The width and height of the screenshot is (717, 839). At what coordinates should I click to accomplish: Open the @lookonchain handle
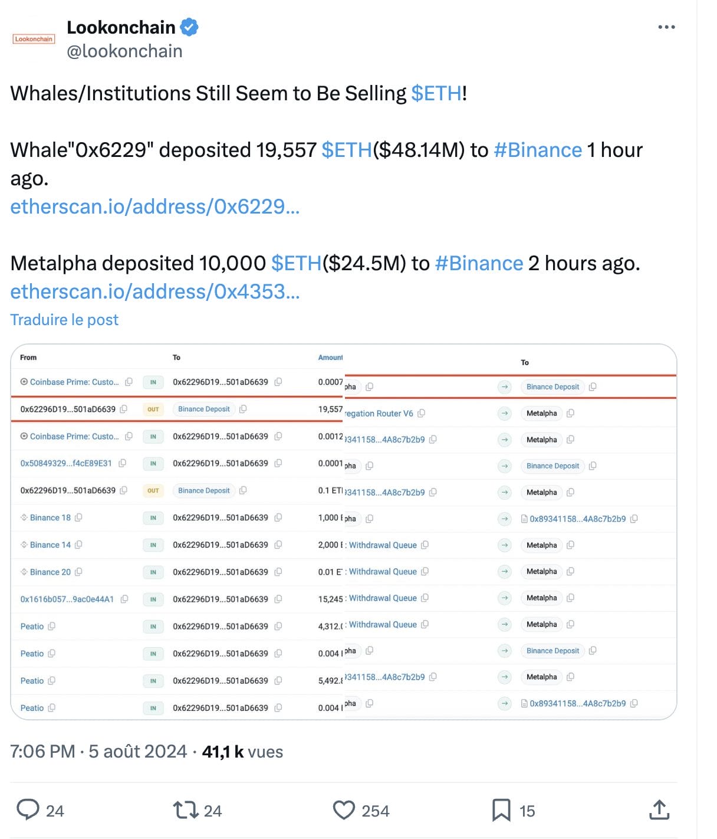(124, 51)
